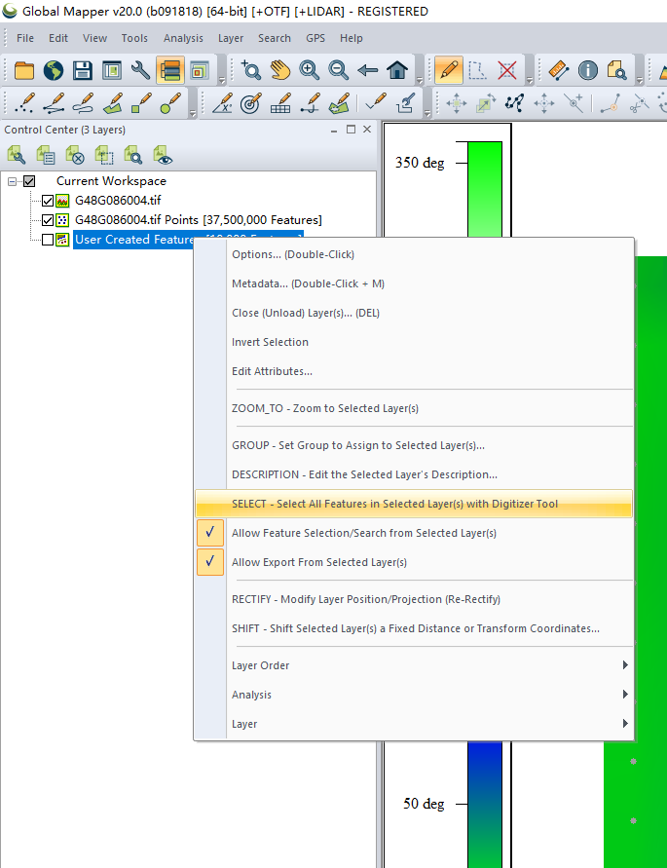Screen dimensions: 667x868
Task: Select the Measure ruler tool
Action: tap(559, 70)
